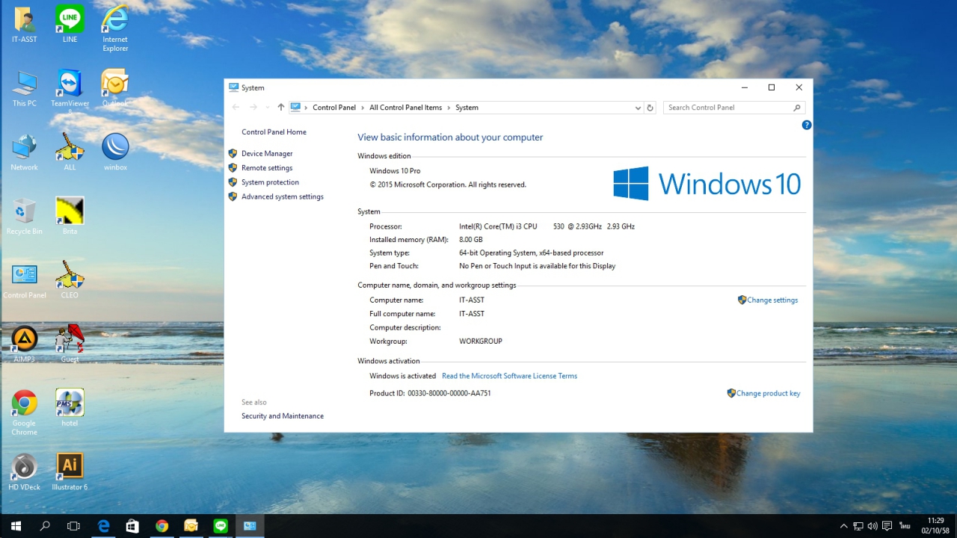Open Internet Explorer desktop shortcut
This screenshot has height=538, width=957.
coord(115,29)
